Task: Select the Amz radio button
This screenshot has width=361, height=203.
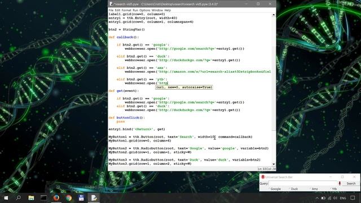Action: (x=314, y=189)
